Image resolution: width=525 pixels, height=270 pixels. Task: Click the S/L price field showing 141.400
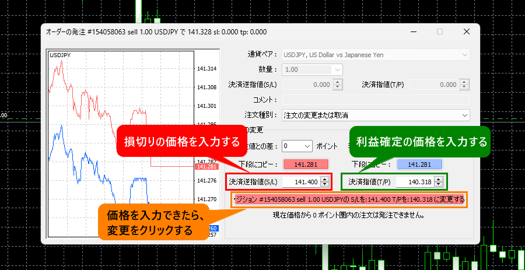point(301,182)
